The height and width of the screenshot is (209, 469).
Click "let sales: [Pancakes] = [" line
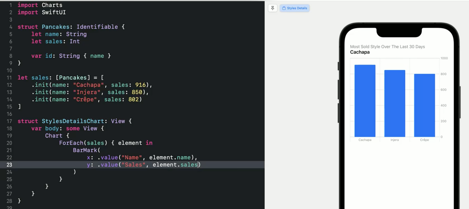pyautogui.click(x=61, y=78)
